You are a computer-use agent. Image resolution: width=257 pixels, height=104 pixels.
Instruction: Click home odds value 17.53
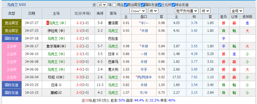(177, 77)
